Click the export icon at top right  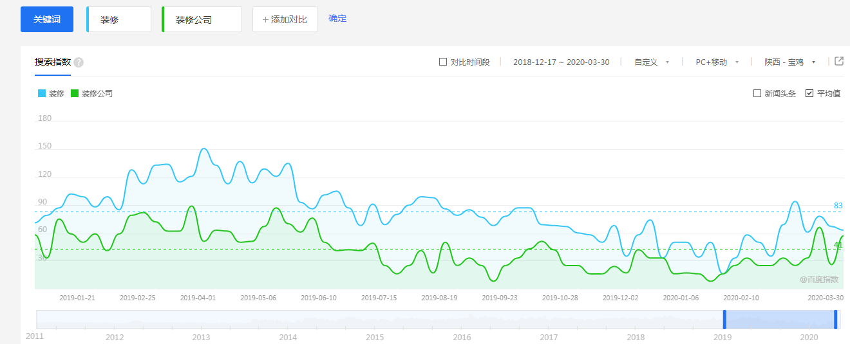(x=838, y=61)
